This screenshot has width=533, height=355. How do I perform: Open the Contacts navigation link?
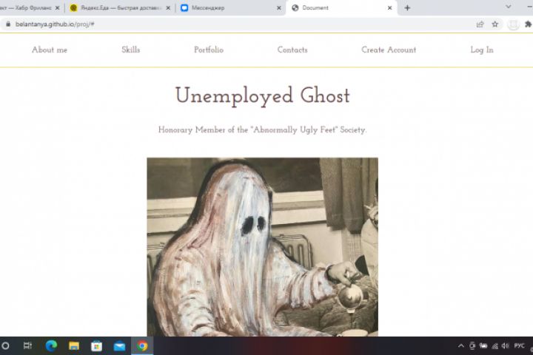coord(292,50)
